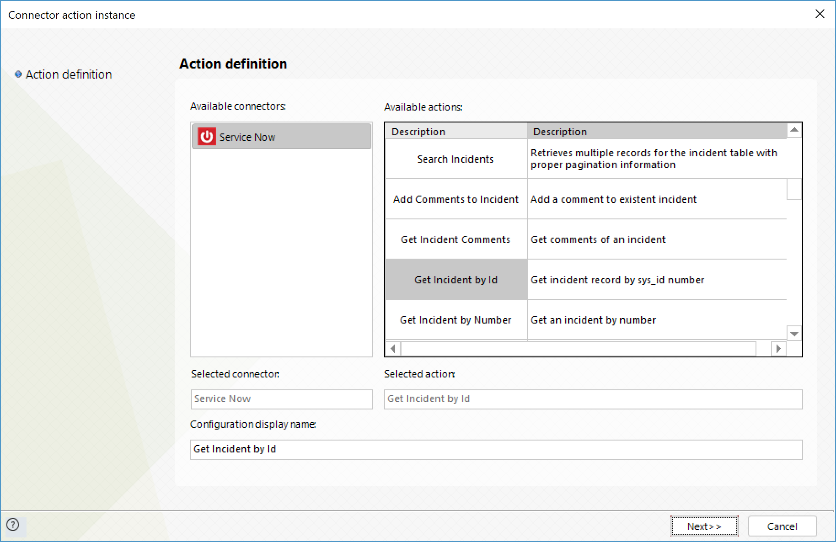The width and height of the screenshot is (836, 542).
Task: Focus the Configuration display name field
Action: (x=496, y=449)
